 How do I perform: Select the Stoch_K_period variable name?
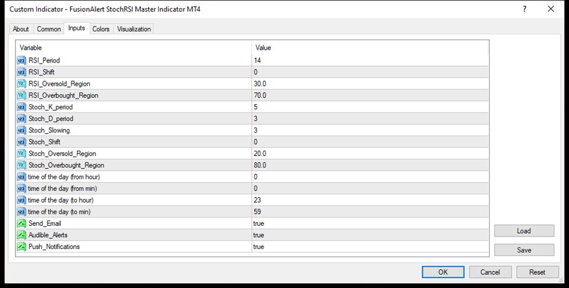[50, 107]
